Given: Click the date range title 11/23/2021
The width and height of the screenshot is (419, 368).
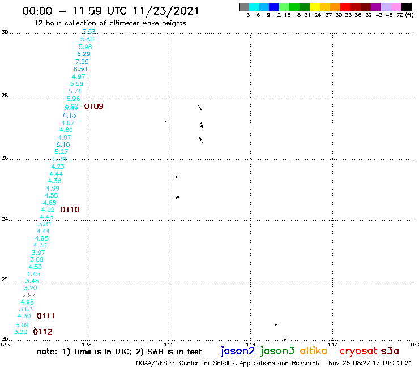Looking at the screenshot, I should click(110, 11).
